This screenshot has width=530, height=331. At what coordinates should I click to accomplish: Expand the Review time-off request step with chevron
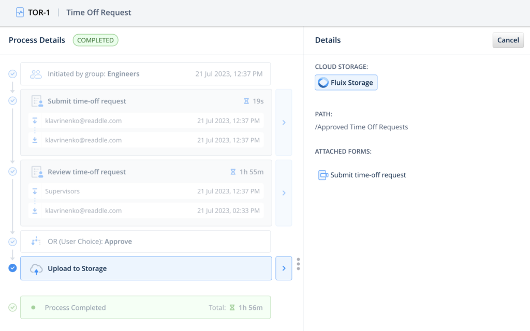point(284,193)
